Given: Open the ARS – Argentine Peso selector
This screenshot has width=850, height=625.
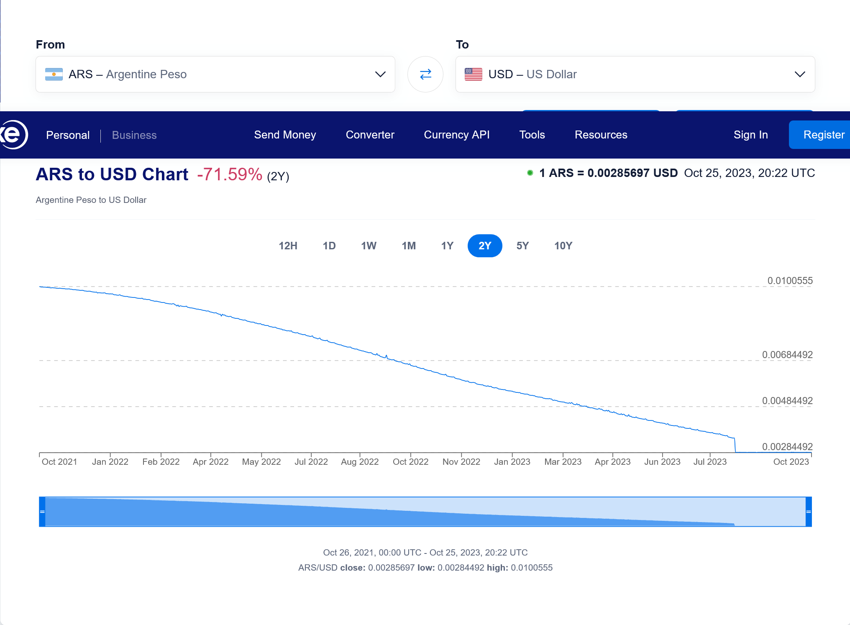Looking at the screenshot, I should pos(215,74).
